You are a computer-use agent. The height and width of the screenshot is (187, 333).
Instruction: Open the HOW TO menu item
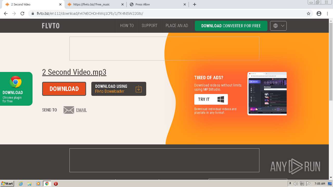point(127,26)
